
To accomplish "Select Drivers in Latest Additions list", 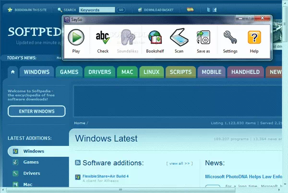I will 32,173.
